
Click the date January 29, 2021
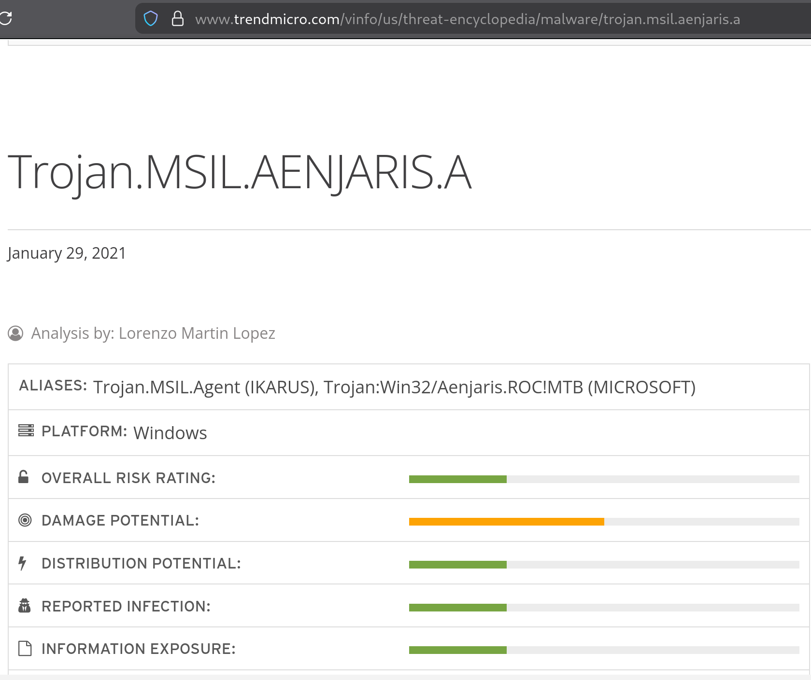[x=67, y=253]
